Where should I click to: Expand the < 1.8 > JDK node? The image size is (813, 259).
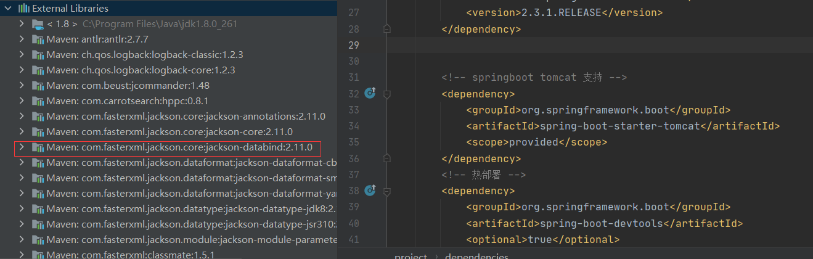pyautogui.click(x=22, y=24)
